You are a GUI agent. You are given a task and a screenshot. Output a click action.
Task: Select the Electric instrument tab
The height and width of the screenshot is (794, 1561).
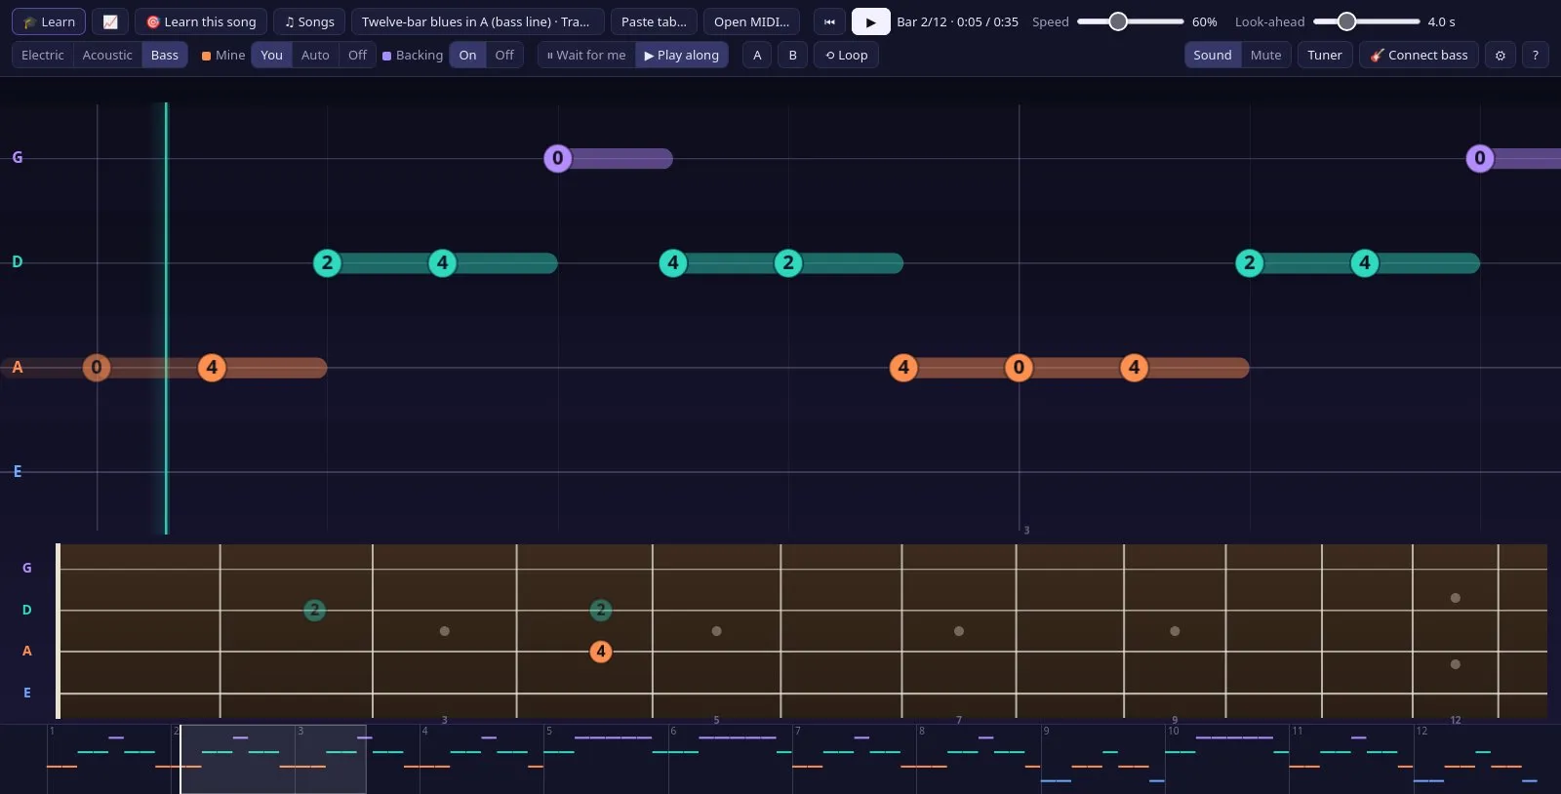[x=43, y=55]
